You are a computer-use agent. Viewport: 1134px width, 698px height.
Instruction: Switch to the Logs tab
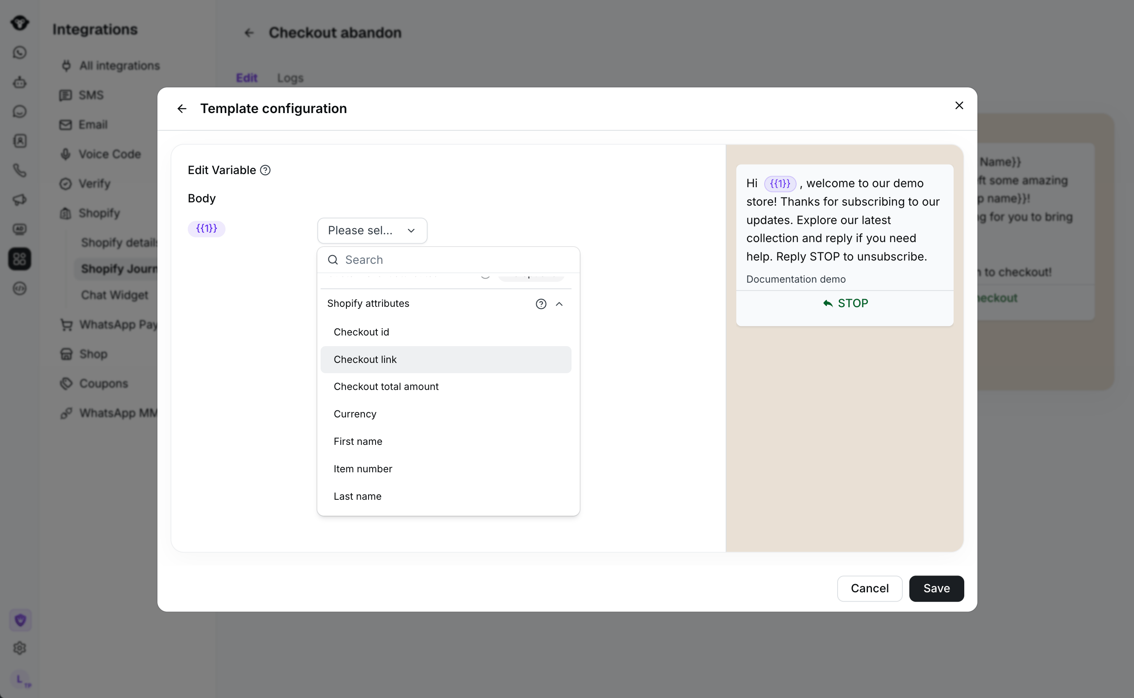290,78
